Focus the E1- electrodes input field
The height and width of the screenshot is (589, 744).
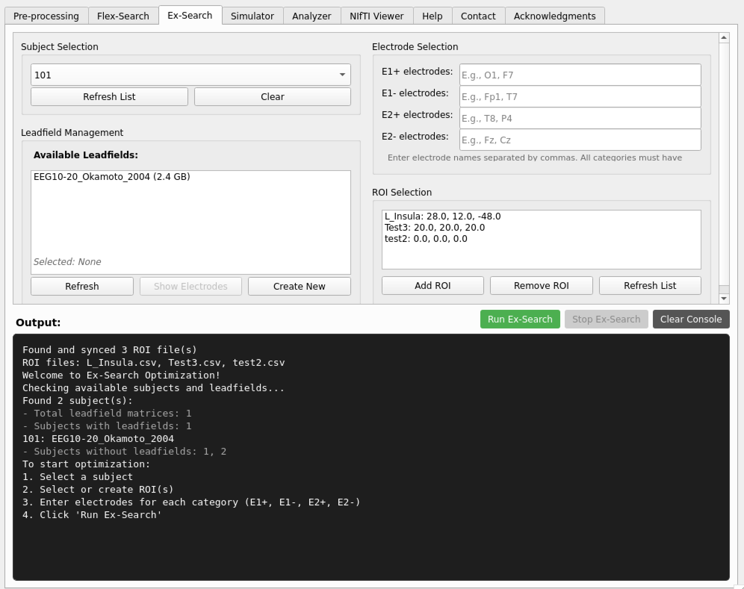580,97
